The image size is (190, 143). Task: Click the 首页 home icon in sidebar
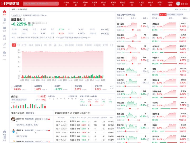click(x=4, y=12)
